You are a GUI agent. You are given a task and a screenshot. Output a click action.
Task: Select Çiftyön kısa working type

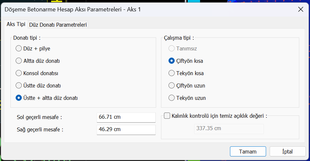171,61
